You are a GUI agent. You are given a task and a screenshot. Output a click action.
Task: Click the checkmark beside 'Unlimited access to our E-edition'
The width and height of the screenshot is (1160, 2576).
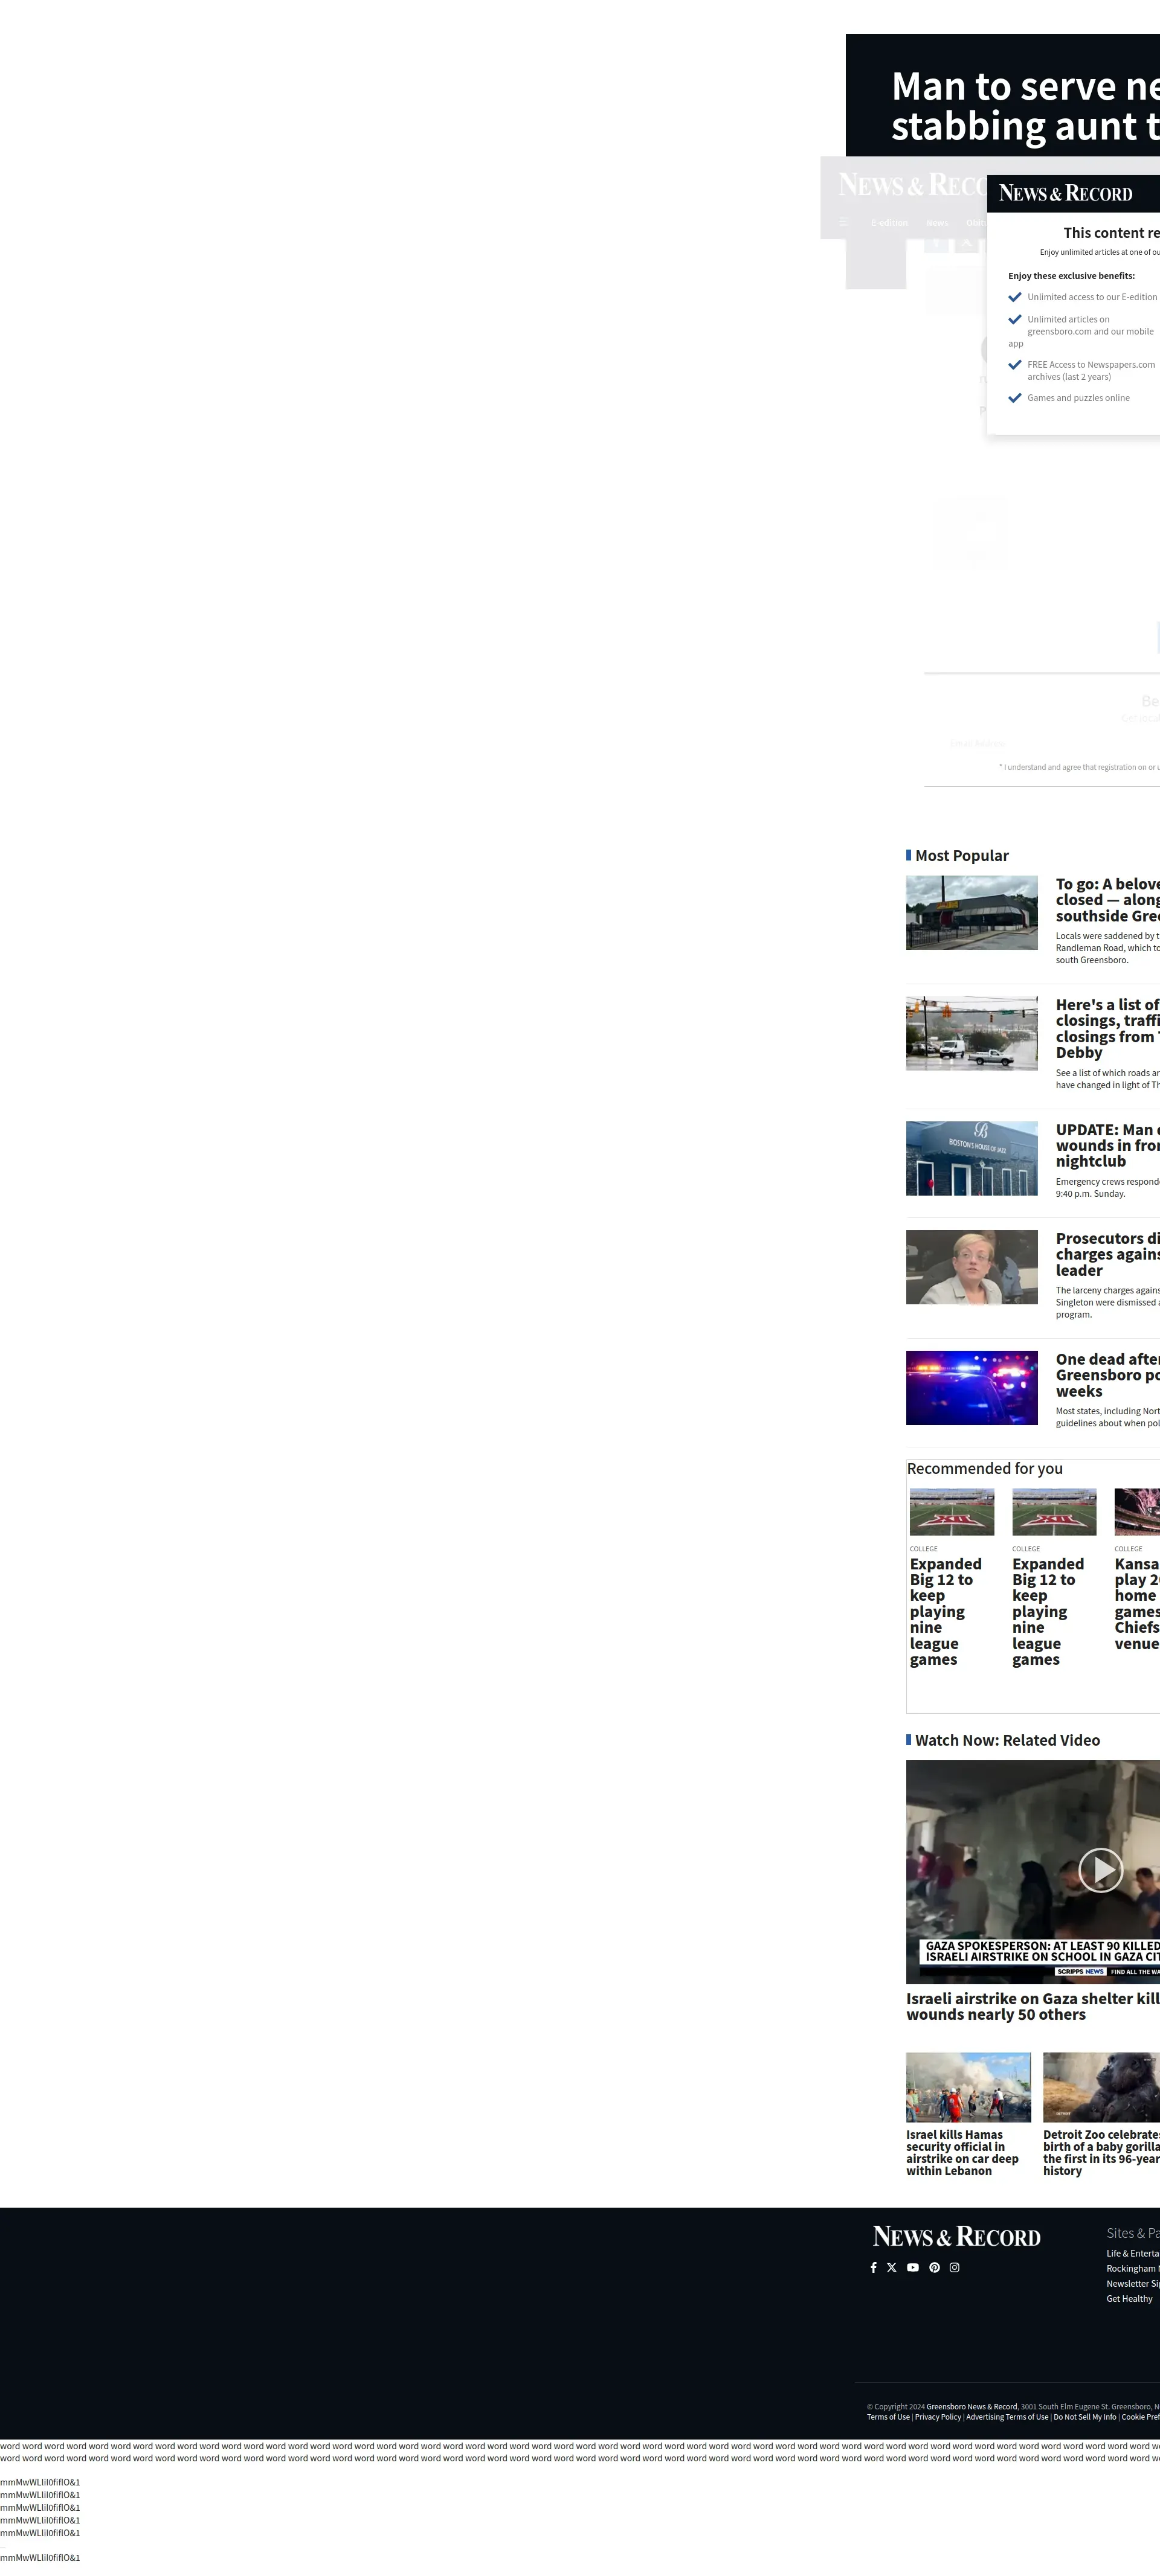(x=1015, y=297)
